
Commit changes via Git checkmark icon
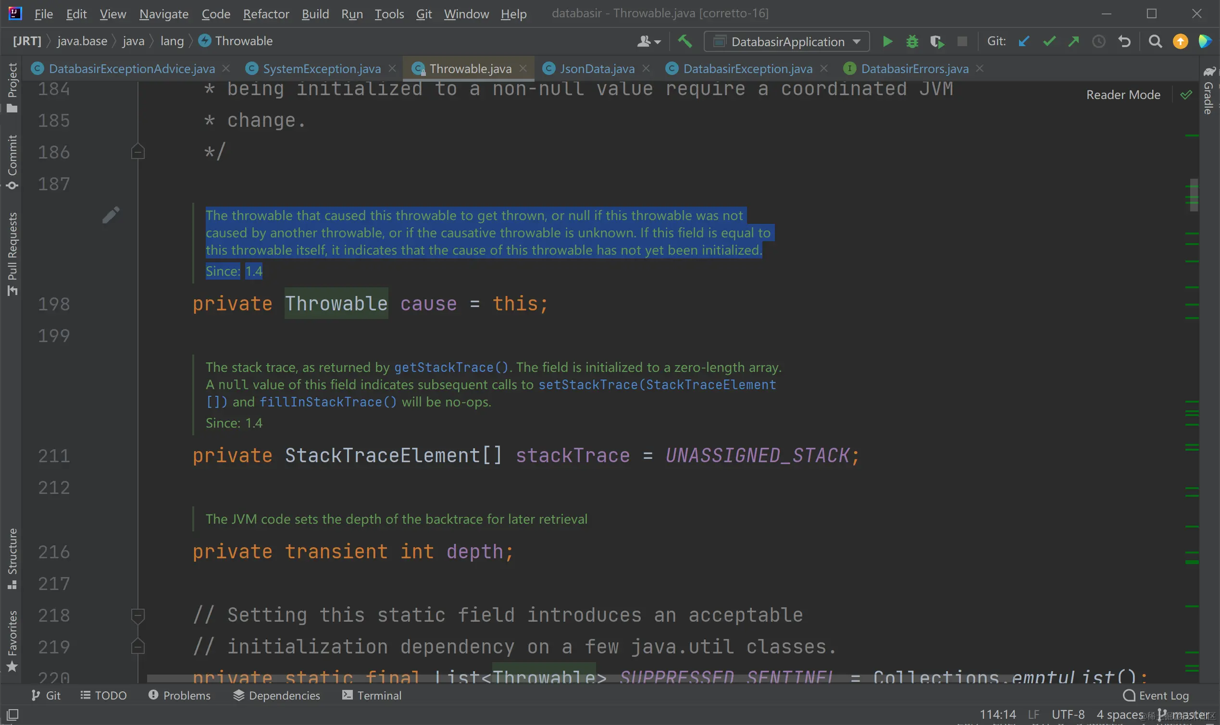pyautogui.click(x=1049, y=41)
